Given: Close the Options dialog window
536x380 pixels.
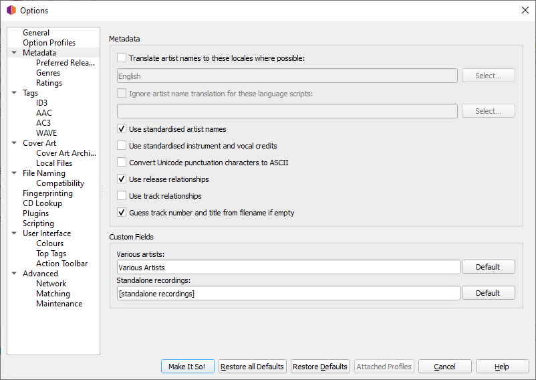Looking at the screenshot, I should pyautogui.click(x=525, y=10).
